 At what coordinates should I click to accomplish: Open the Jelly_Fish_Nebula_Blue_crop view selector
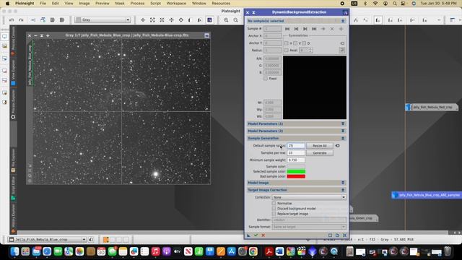coord(48,239)
